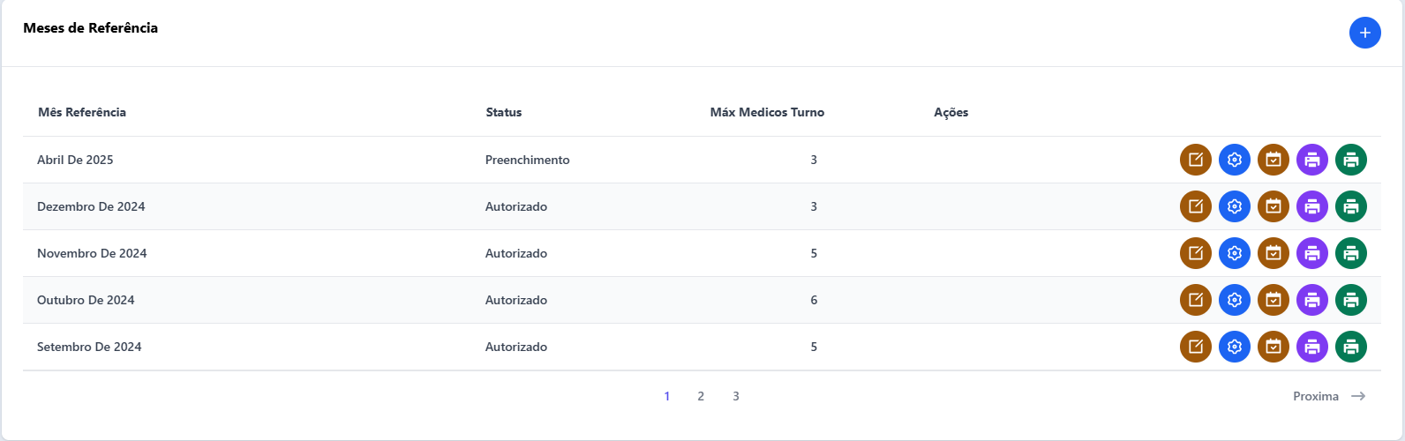
Task: Click green print icon for Dezembro De 2024
Action: [x=1351, y=206]
